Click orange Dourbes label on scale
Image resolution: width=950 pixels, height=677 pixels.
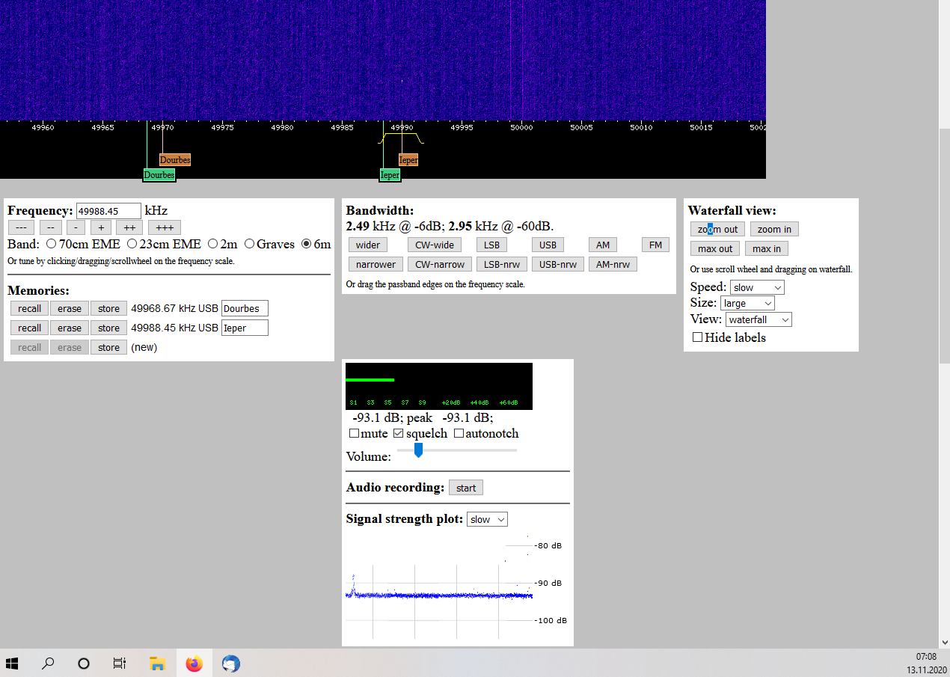tap(175, 159)
